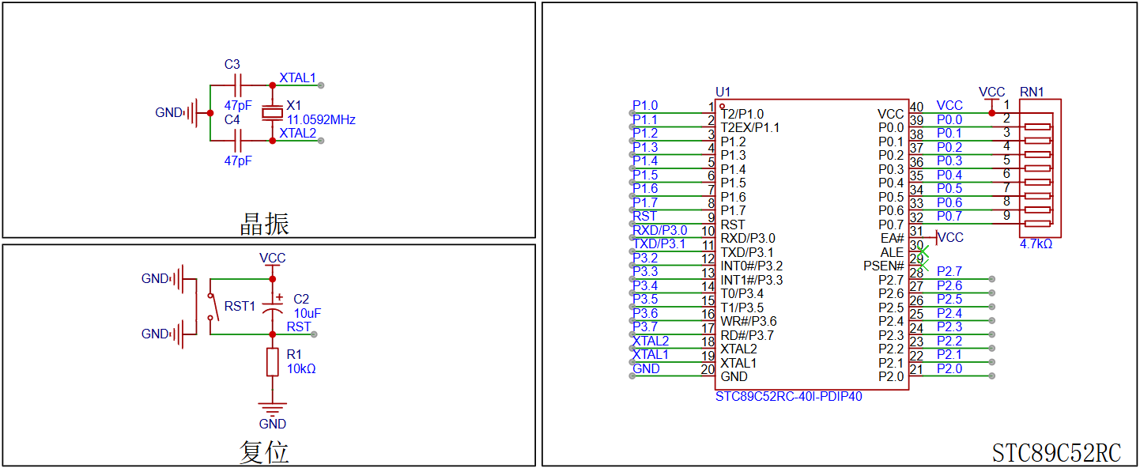Click the RN1 designator label
1140x468 pixels.
pyautogui.click(x=1032, y=92)
